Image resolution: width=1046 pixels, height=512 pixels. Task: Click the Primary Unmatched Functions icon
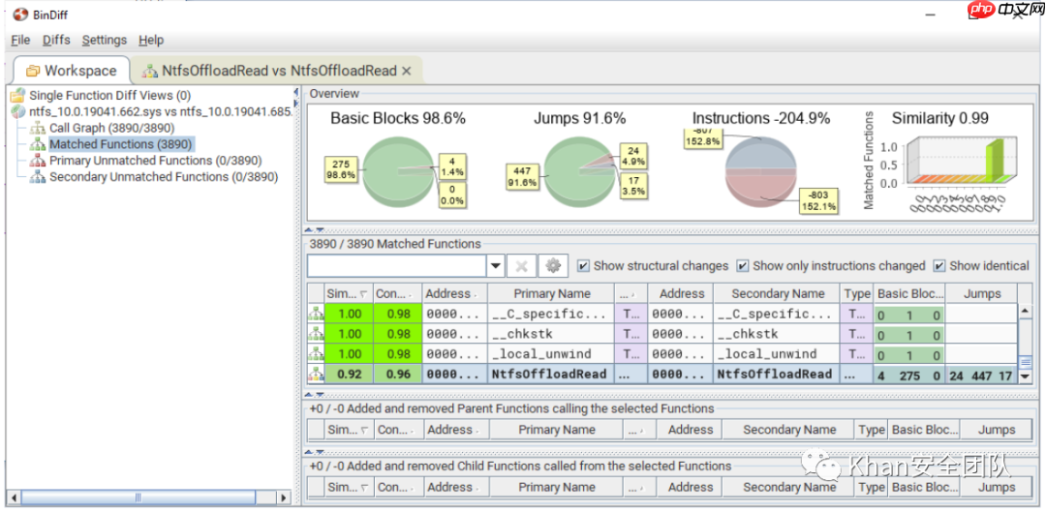(38, 161)
